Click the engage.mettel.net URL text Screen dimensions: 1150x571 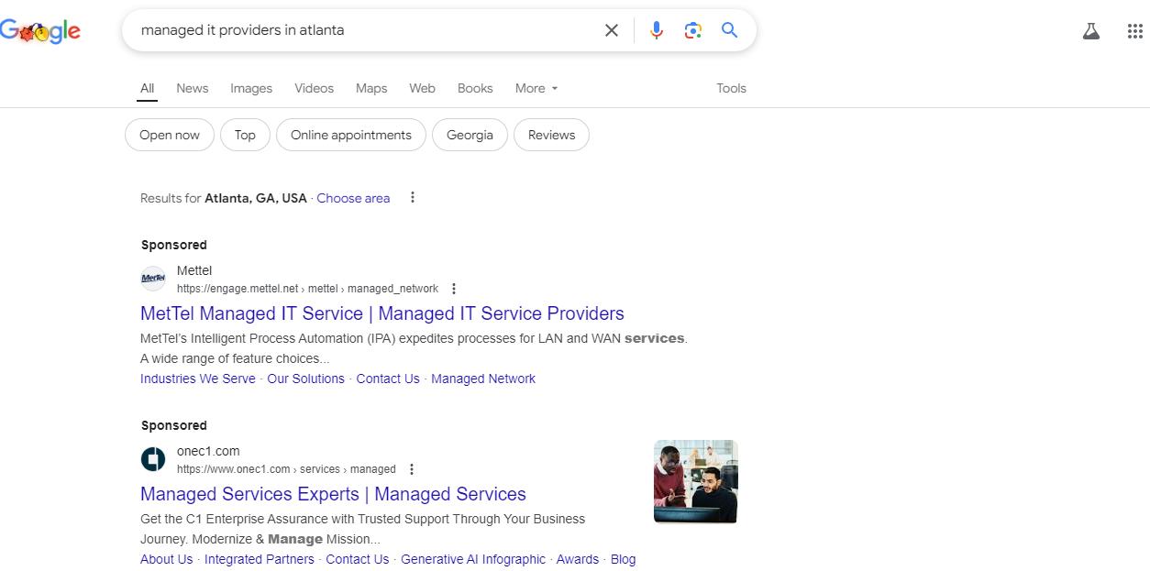pyautogui.click(x=307, y=289)
